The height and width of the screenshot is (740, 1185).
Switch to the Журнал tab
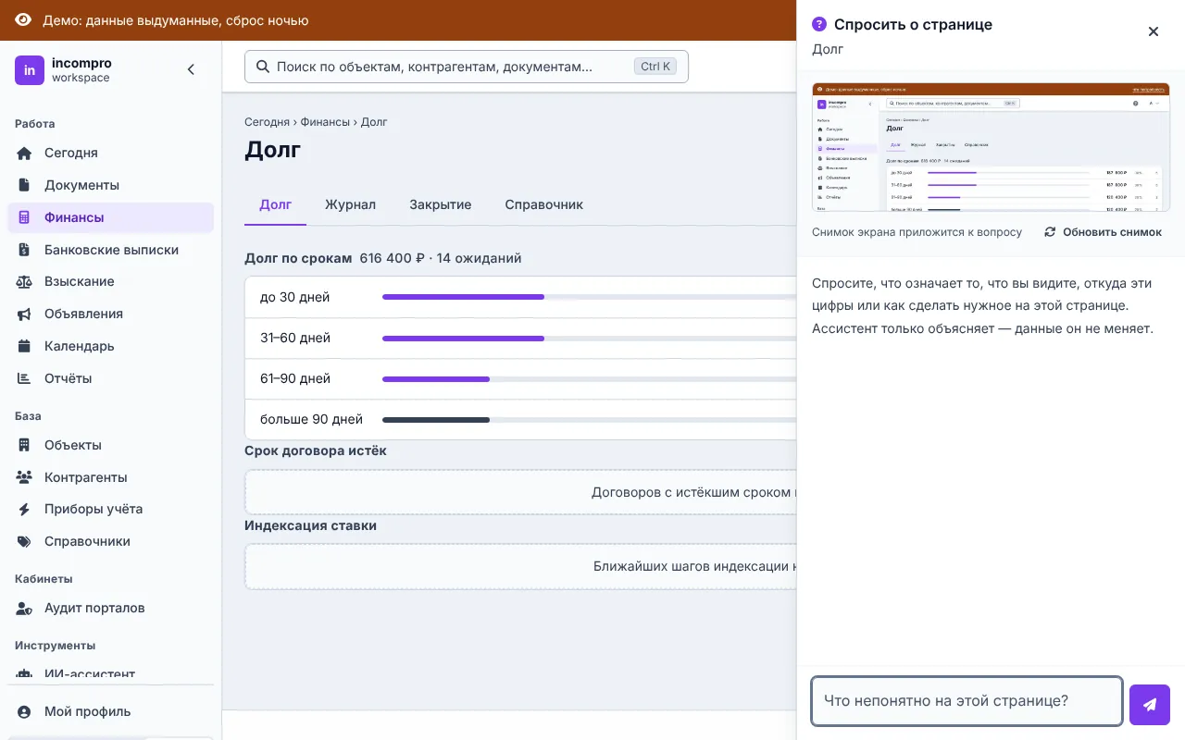point(350,204)
